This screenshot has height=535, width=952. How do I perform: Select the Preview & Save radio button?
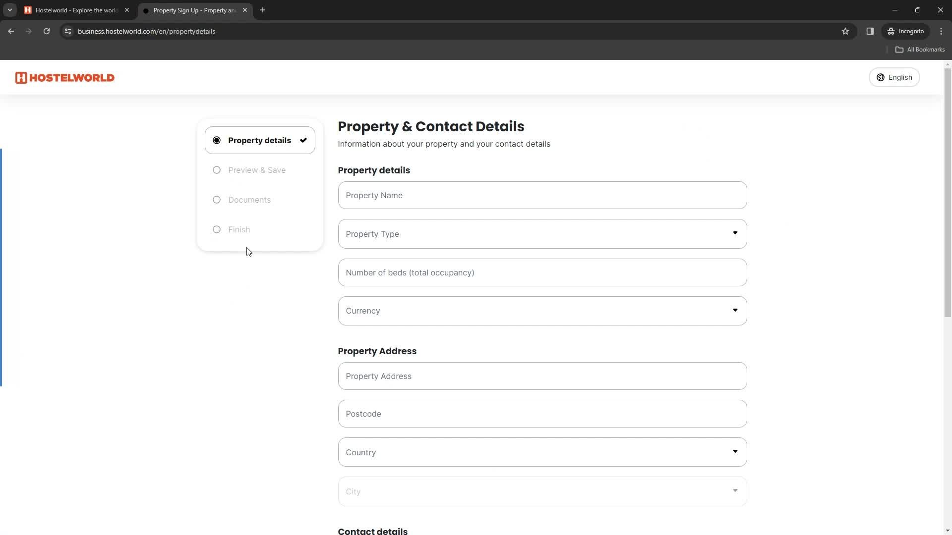[217, 170]
